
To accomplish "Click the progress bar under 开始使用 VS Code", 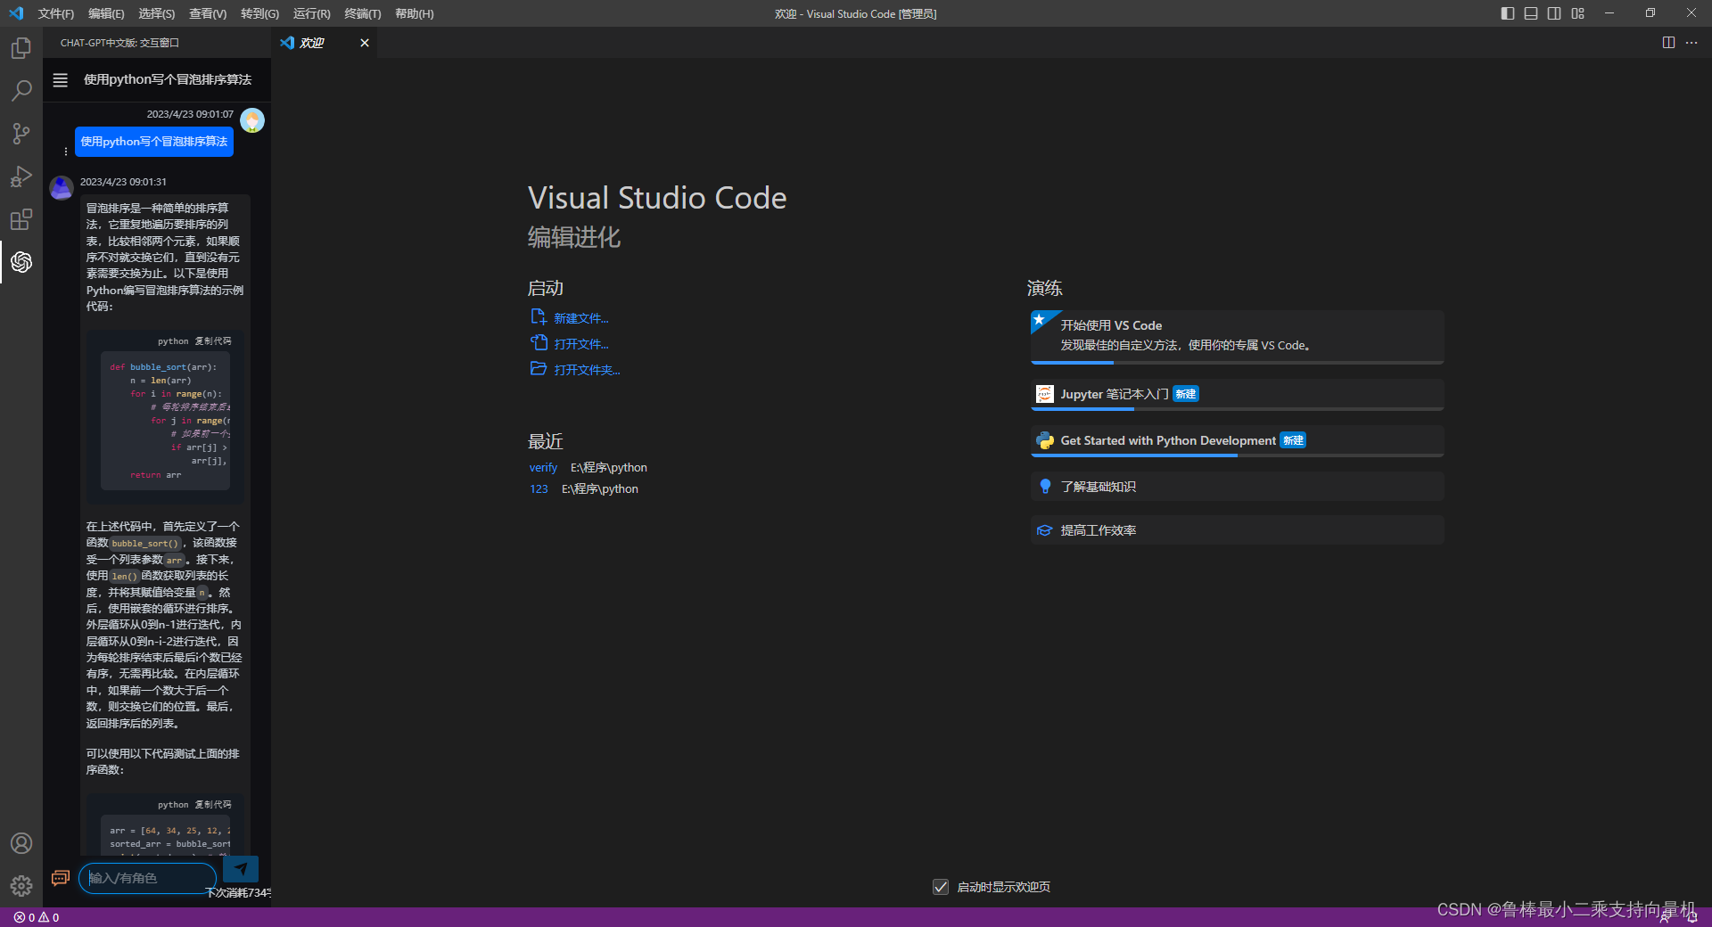I will [1237, 363].
